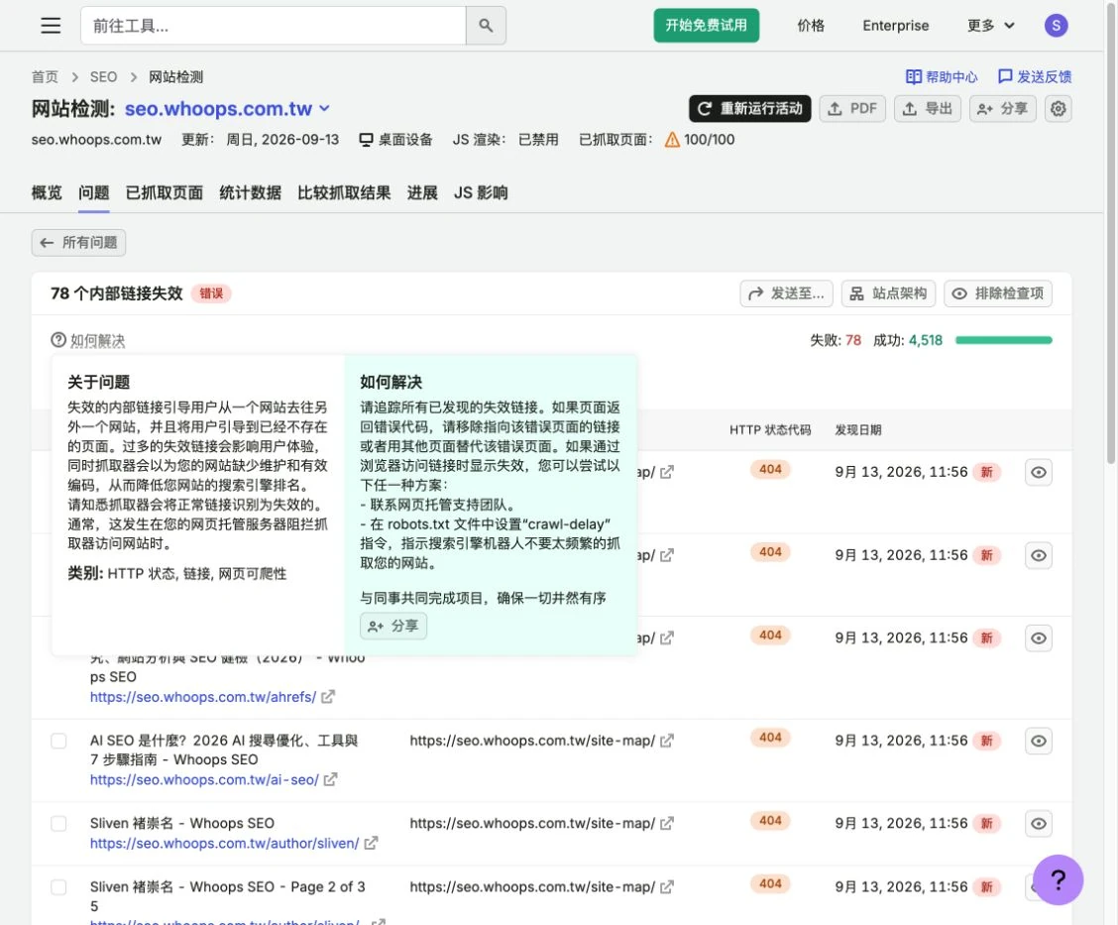1118x925 pixels.
Task: Open JS 影响 tab
Action: pos(481,192)
